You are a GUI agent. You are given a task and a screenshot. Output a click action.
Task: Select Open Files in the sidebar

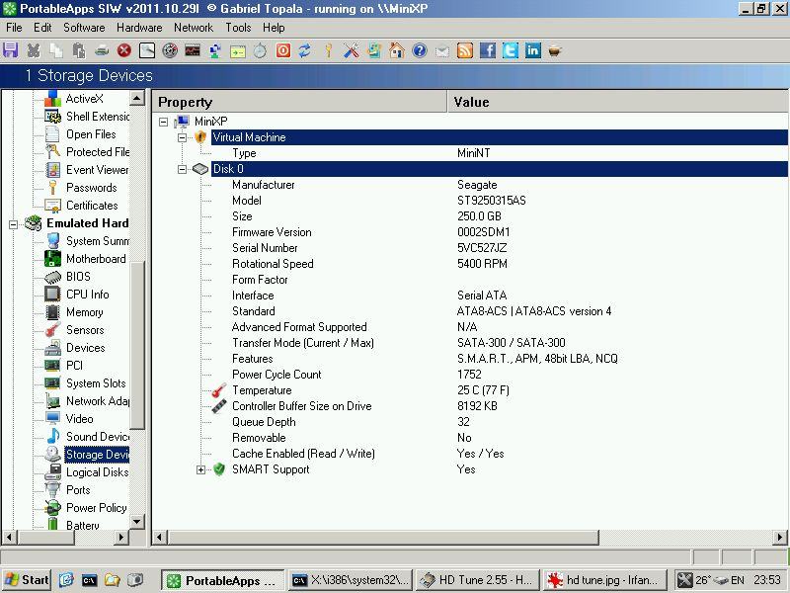[91, 134]
